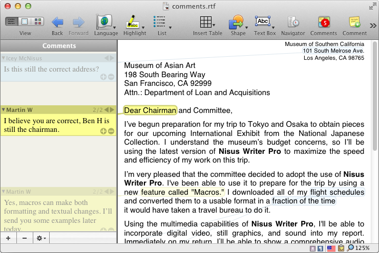Image resolution: width=379 pixels, height=253 pixels.
Task: Select page view in the View segmented control
Action: click(x=25, y=21)
